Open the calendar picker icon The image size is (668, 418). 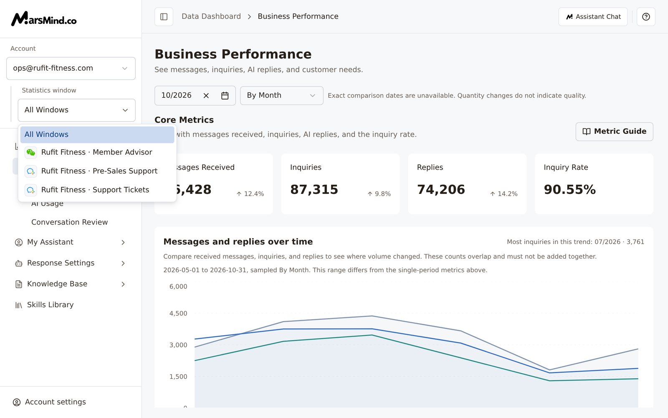(x=225, y=96)
